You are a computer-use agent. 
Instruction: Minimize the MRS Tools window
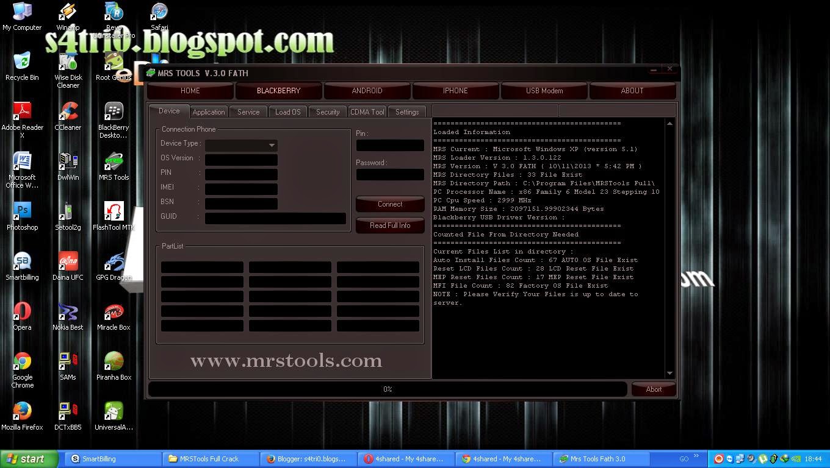pyautogui.click(x=654, y=70)
